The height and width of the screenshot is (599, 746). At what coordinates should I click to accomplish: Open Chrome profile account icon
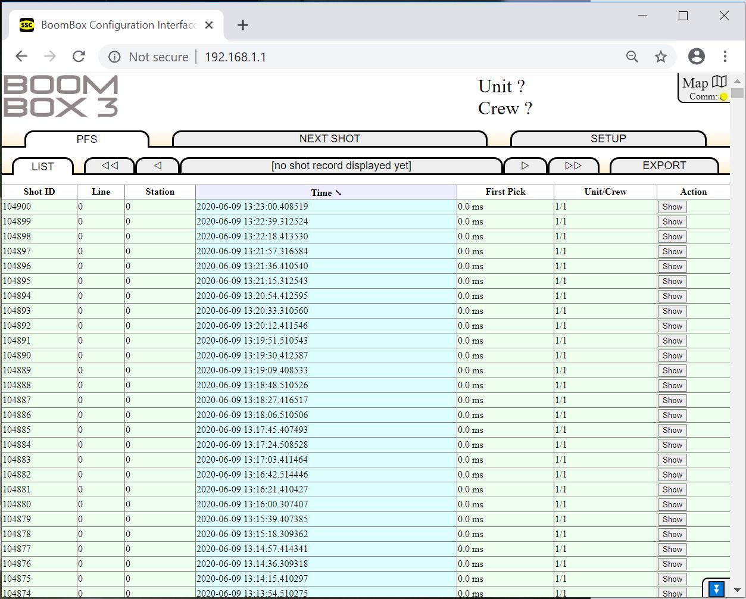pyautogui.click(x=696, y=57)
